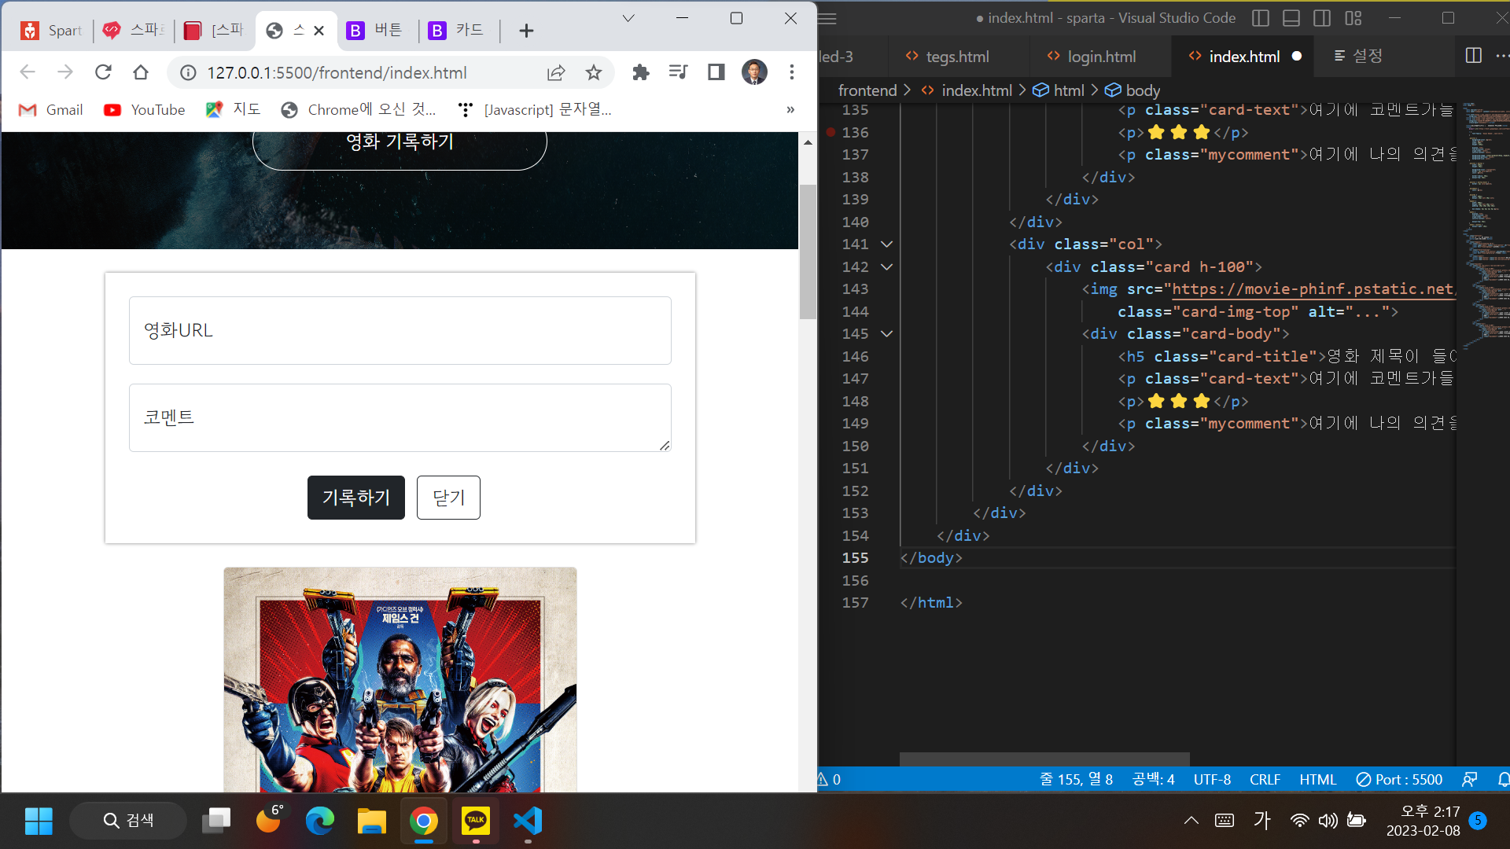Go to Chrome home page icon
Screen dimensions: 1510x849
coord(141,72)
